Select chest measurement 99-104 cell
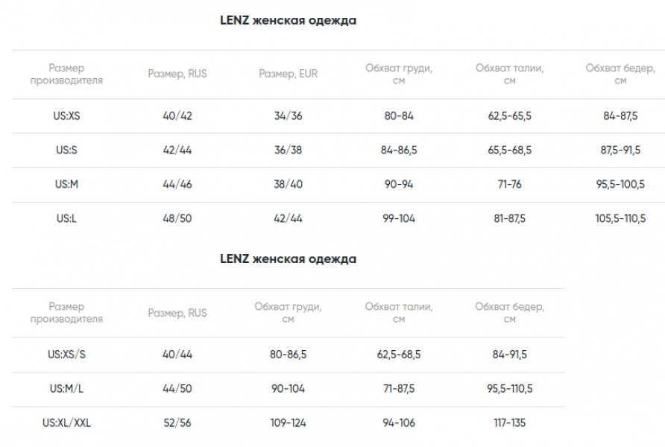This screenshot has height=447, width=665. click(398, 219)
